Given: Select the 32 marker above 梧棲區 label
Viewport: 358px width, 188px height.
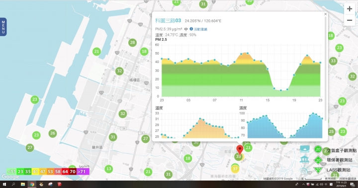Looking at the screenshot, I should click(x=119, y=71).
